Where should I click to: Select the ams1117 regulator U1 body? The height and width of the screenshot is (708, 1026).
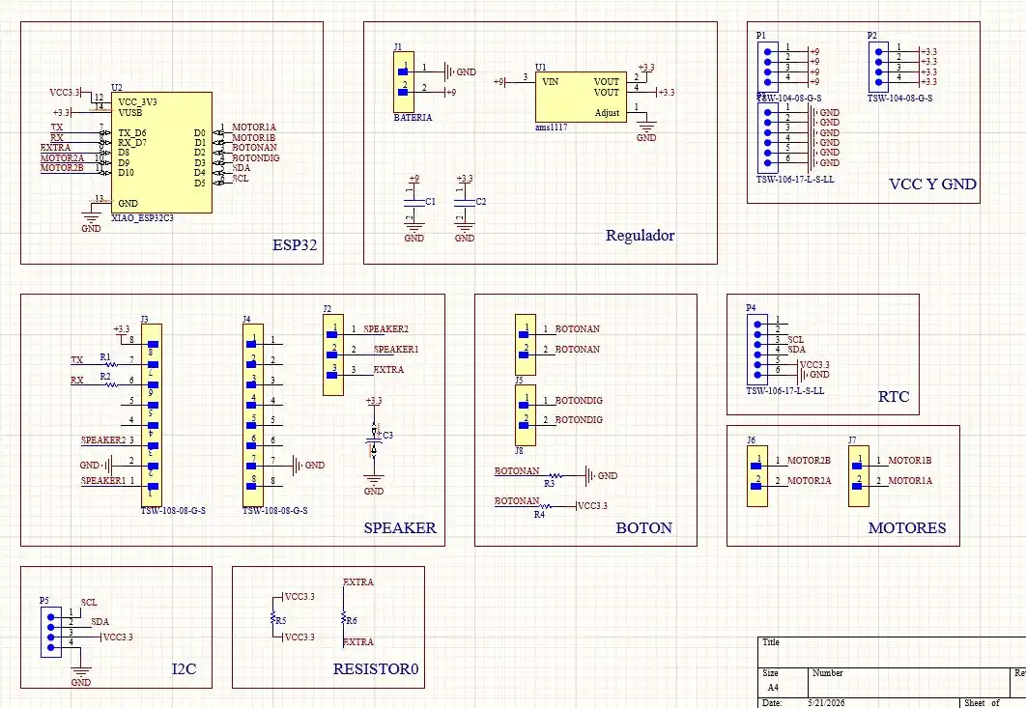tap(581, 97)
